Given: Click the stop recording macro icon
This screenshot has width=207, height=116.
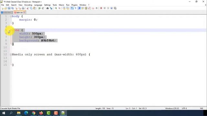Looking at the screenshot, I should 104,8.
